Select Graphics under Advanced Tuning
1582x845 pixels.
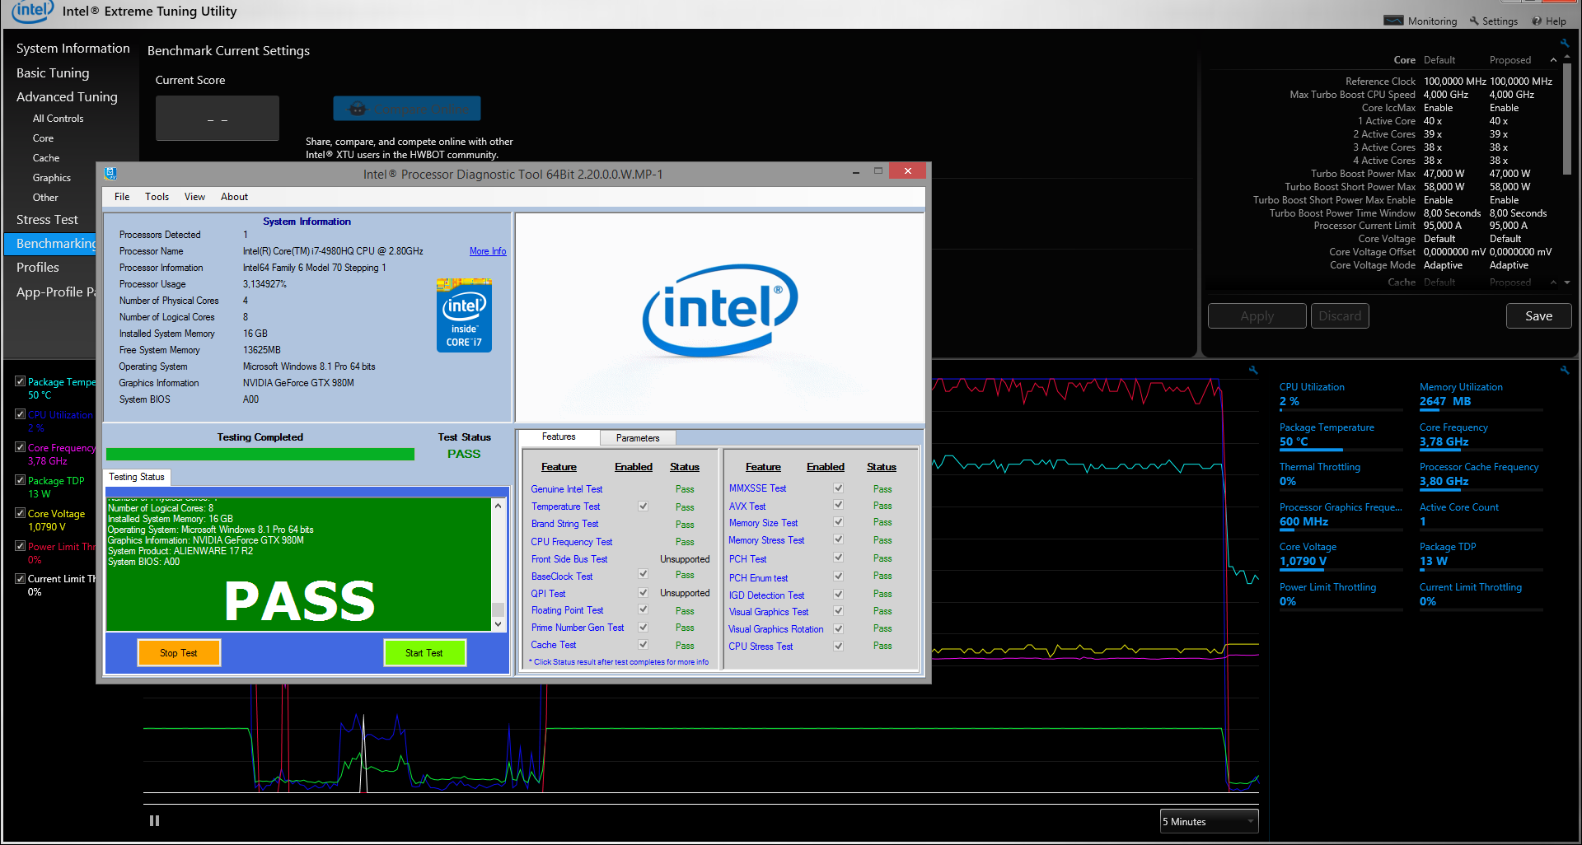click(x=52, y=178)
